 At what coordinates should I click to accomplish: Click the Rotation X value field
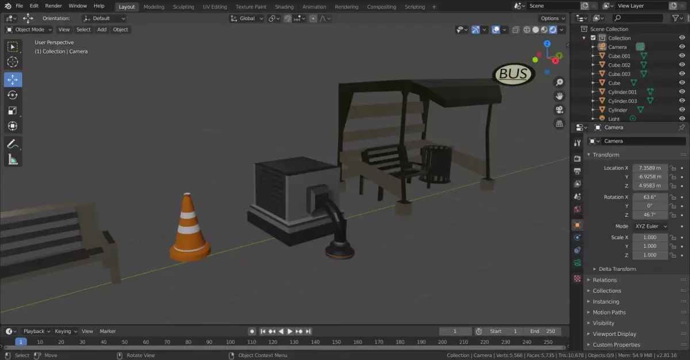[649, 197]
